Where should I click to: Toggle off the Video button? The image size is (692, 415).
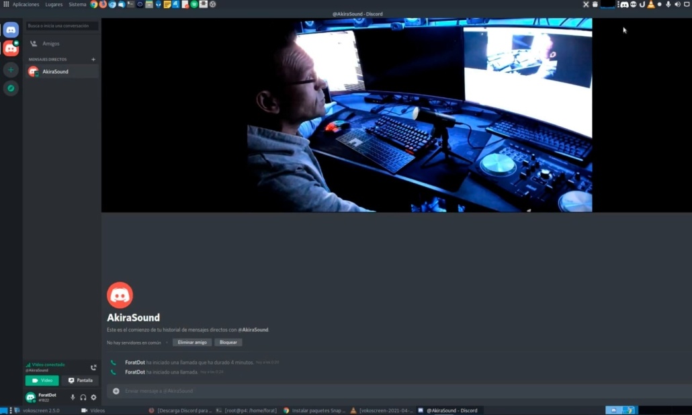tap(42, 380)
